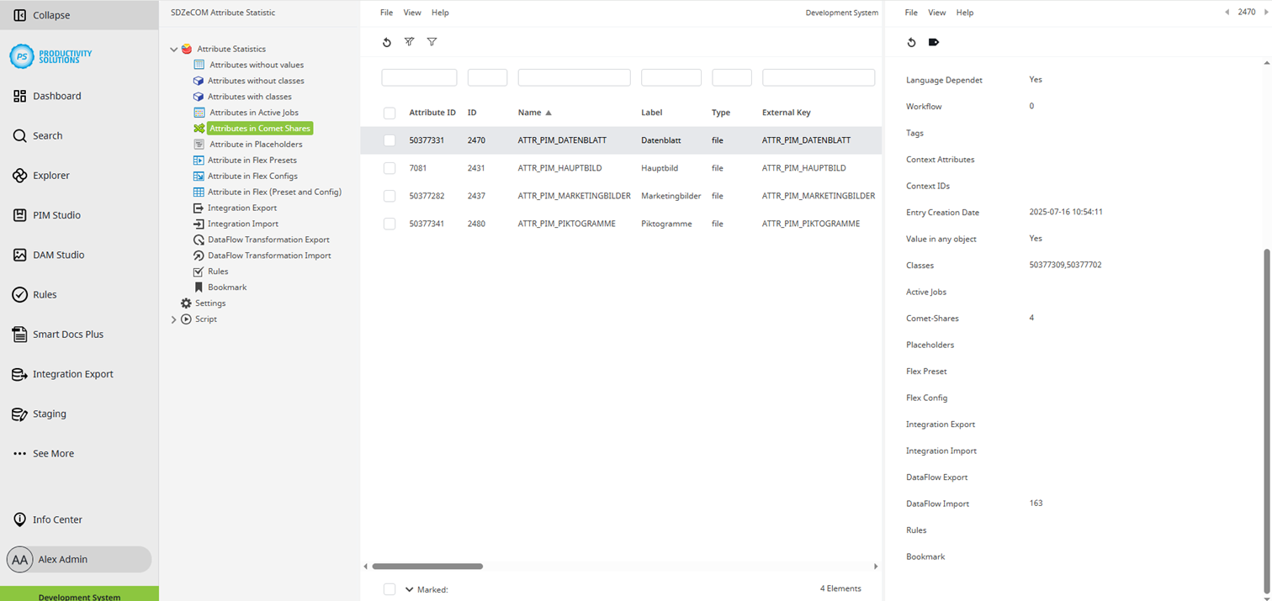Open the View menu in the middle panel
The width and height of the screenshot is (1272, 601).
pyautogui.click(x=411, y=12)
